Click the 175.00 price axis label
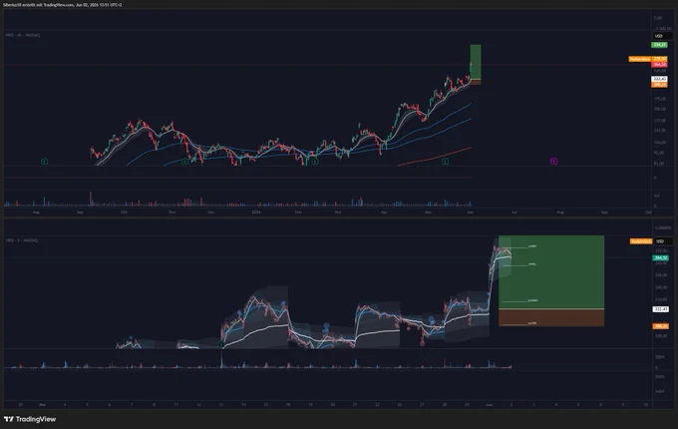This screenshot has height=429, width=678. (x=659, y=99)
